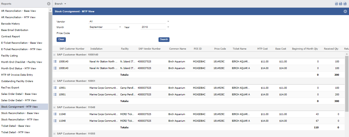Sort by MTP Cost column header

click(x=262, y=49)
